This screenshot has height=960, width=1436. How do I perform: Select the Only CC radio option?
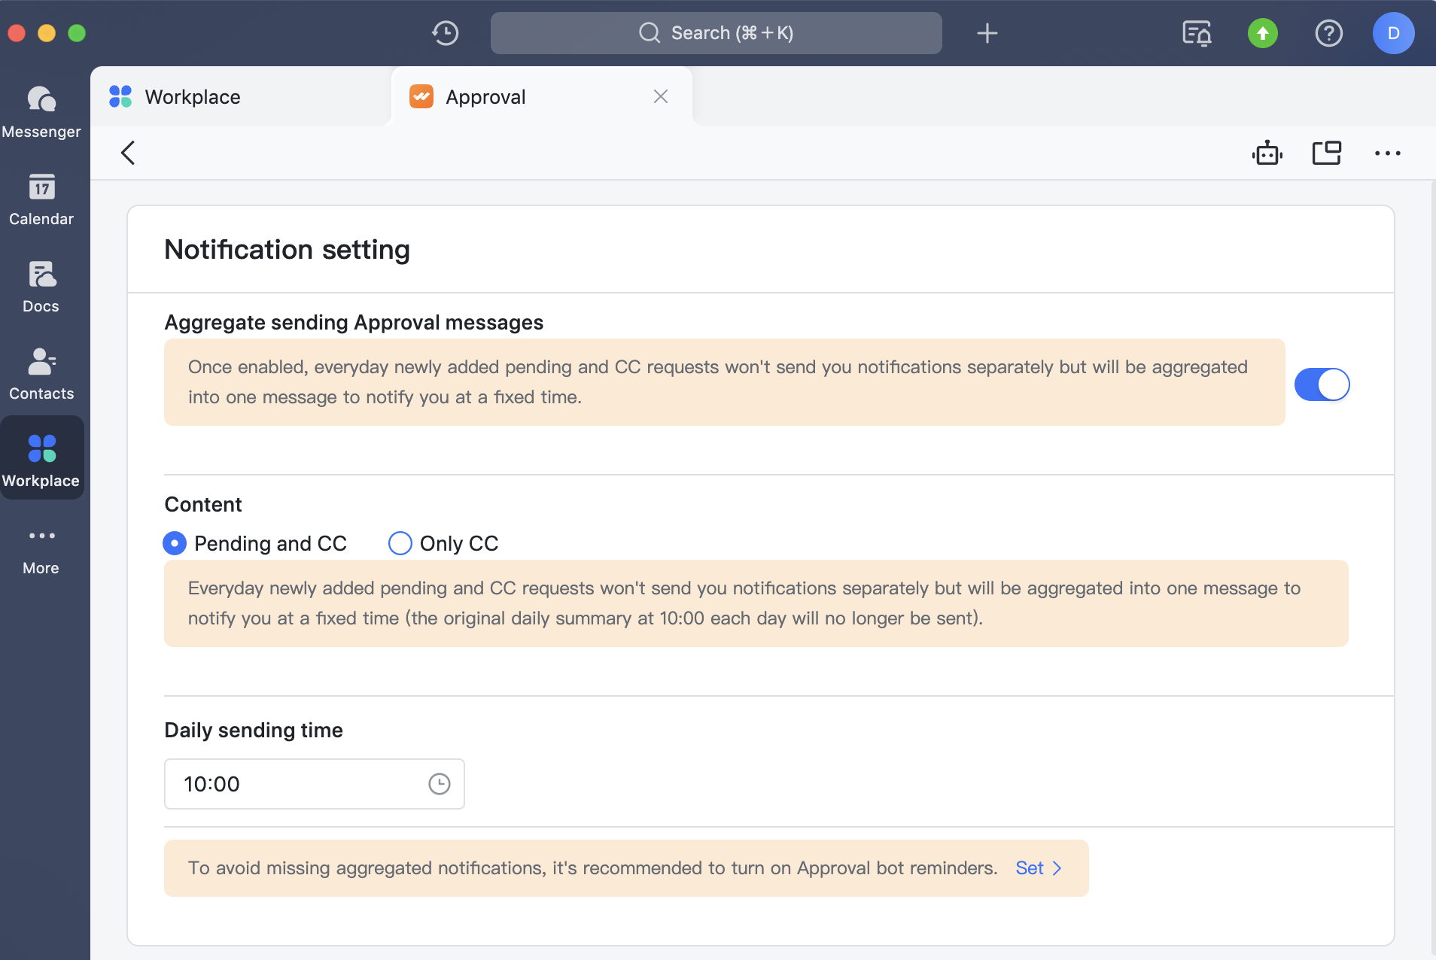400,542
